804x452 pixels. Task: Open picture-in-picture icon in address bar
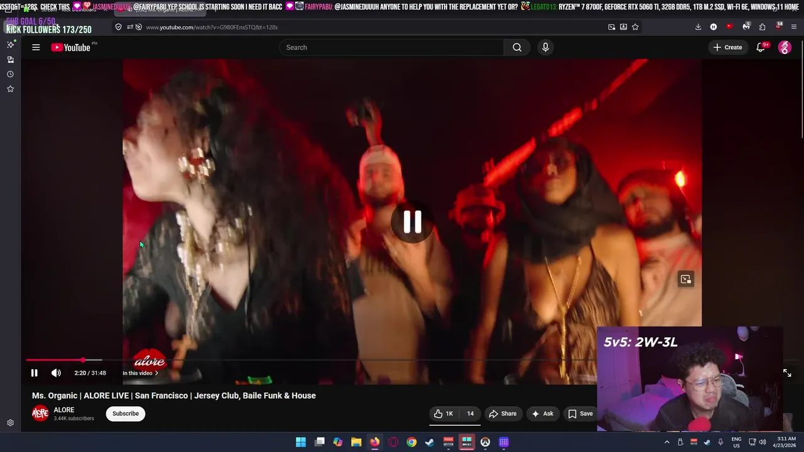612,27
